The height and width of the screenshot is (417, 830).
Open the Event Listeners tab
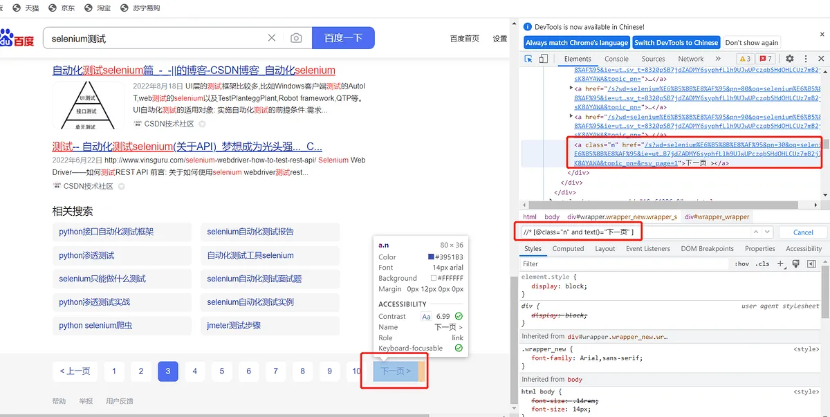(x=648, y=248)
